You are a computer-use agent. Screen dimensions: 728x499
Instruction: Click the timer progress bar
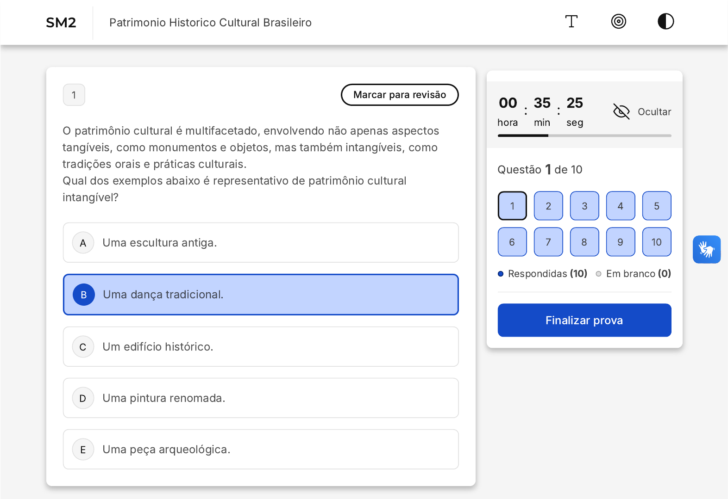pos(584,136)
